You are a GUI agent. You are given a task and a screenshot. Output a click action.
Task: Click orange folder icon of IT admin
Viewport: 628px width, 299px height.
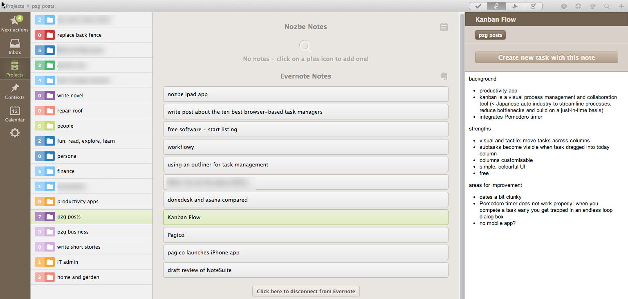coord(50,262)
